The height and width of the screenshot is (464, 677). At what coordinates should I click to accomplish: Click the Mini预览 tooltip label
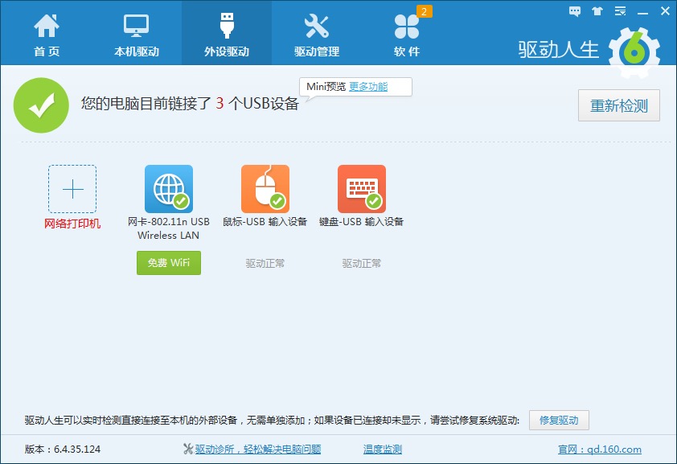pos(326,87)
